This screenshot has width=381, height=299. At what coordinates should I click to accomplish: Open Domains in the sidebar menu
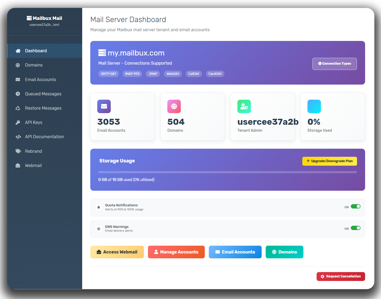click(45, 65)
